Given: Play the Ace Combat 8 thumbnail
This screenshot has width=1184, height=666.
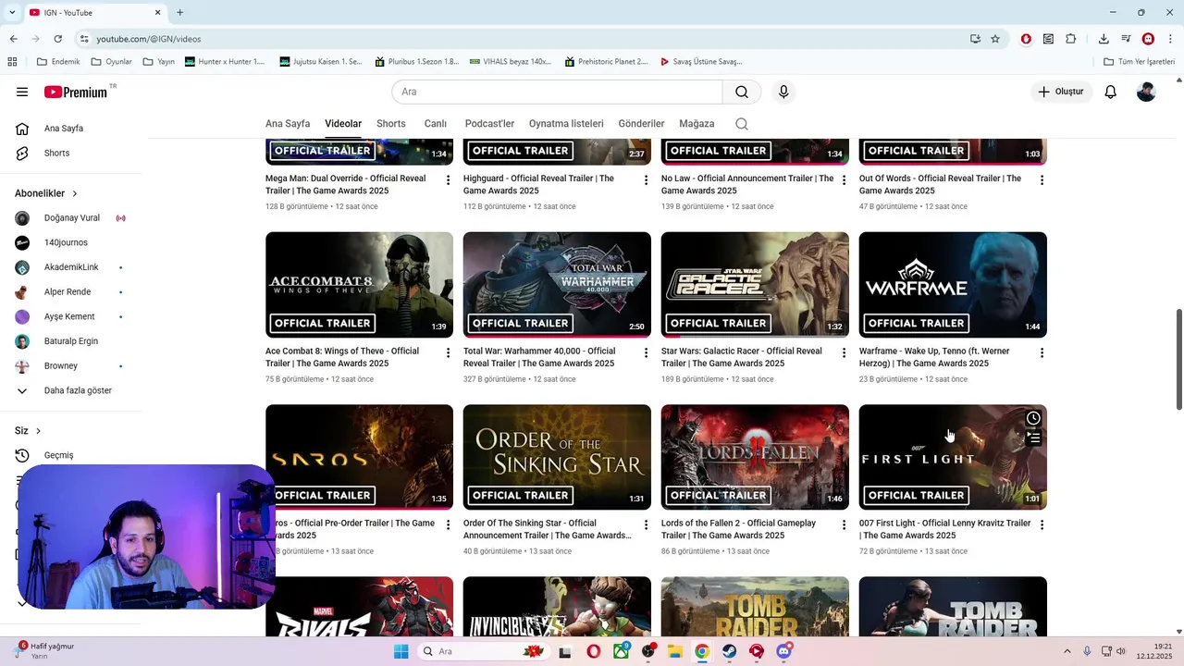Looking at the screenshot, I should point(359,285).
